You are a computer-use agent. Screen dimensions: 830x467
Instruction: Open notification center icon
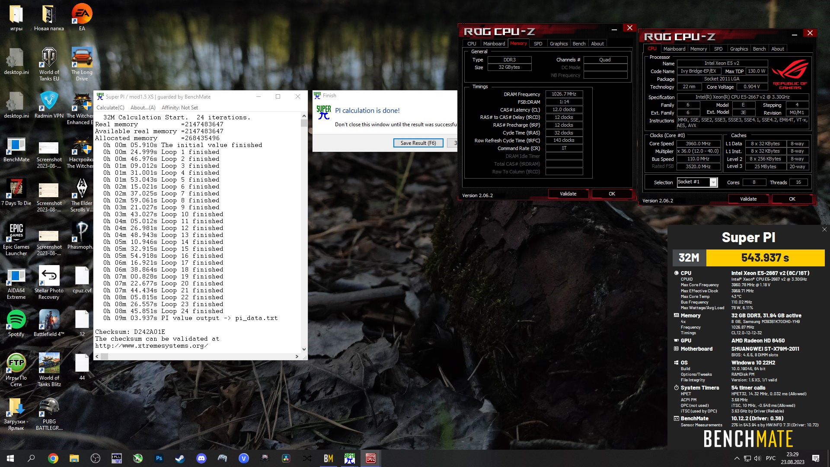click(816, 458)
